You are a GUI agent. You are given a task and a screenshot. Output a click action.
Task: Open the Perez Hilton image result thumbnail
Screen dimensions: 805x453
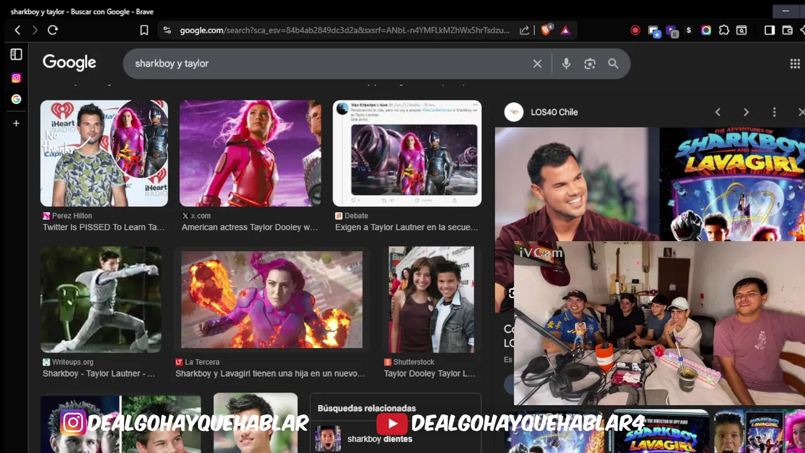click(x=104, y=154)
